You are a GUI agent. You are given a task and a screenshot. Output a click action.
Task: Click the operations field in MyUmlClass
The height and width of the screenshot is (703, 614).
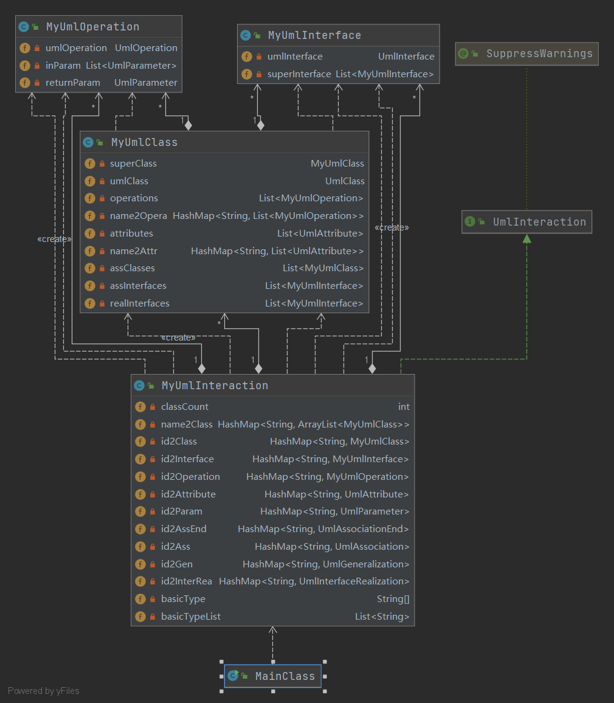coord(134,198)
